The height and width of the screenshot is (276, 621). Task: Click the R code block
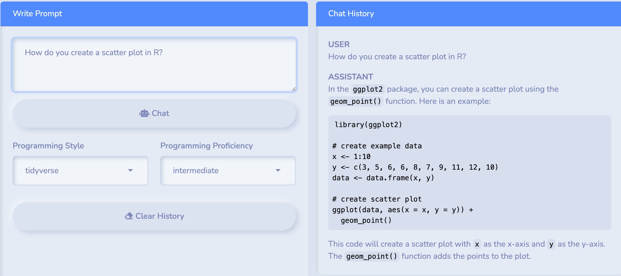coord(470,173)
